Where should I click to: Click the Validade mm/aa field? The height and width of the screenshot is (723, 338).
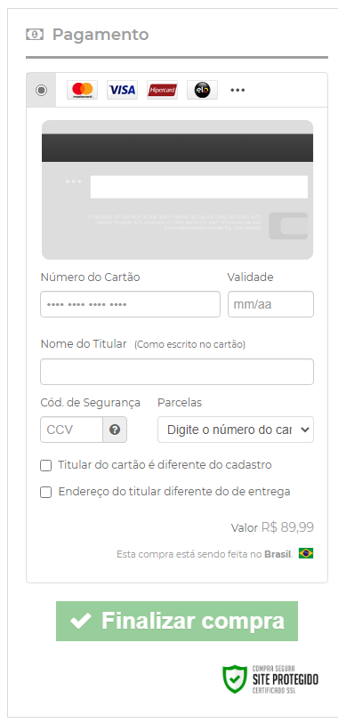tap(270, 304)
